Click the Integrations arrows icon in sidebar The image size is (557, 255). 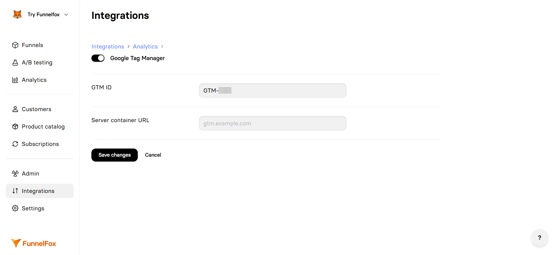[15, 191]
